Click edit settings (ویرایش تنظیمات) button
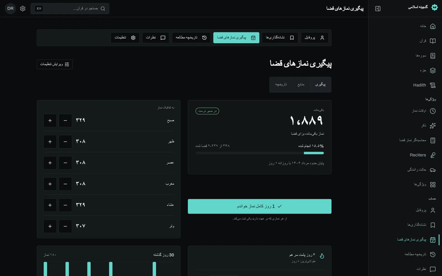Image resolution: width=442 pixels, height=276 pixels. pos(55,64)
